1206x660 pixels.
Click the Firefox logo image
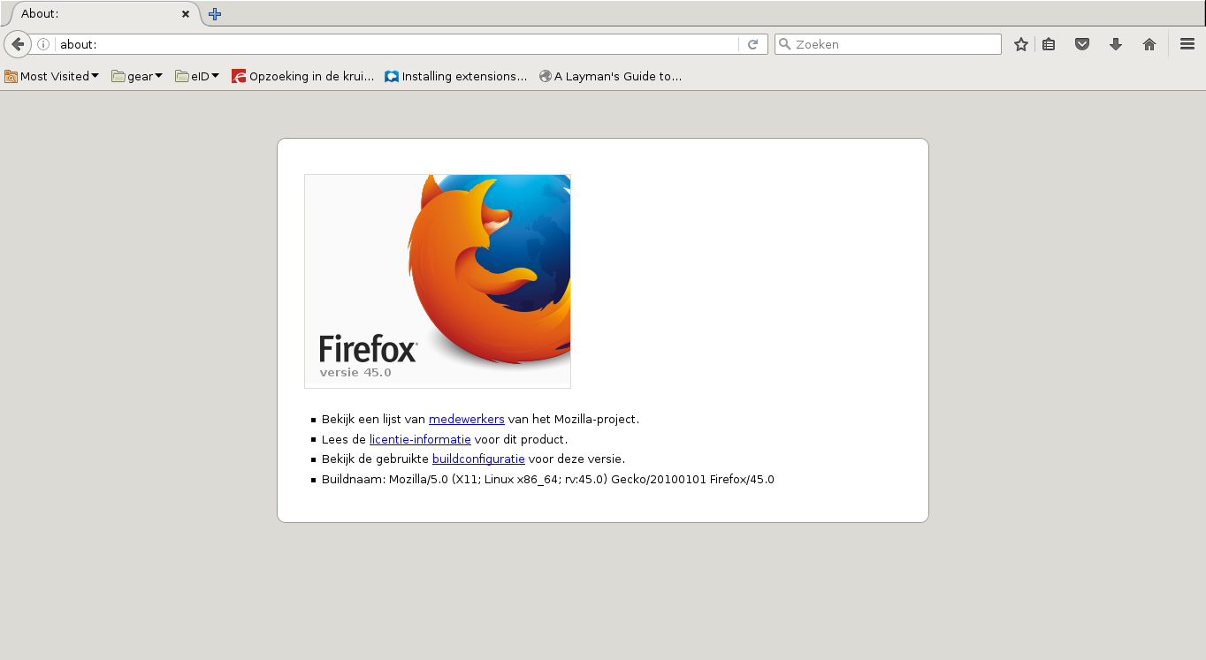[x=438, y=281]
